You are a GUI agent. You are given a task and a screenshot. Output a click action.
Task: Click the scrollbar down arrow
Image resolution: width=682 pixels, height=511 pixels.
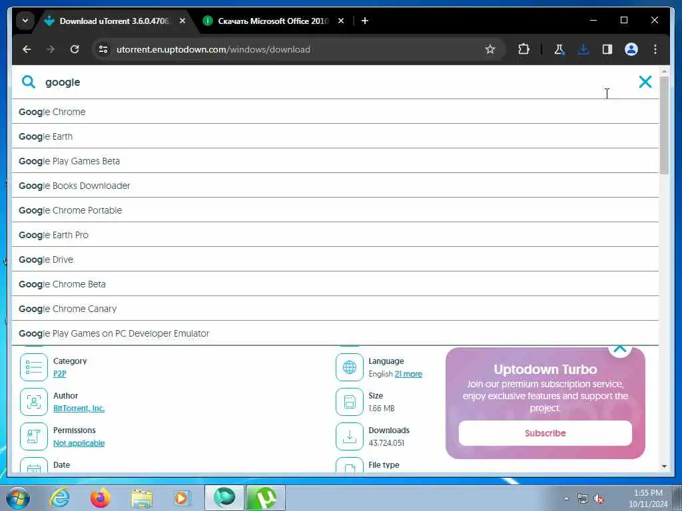[664, 466]
